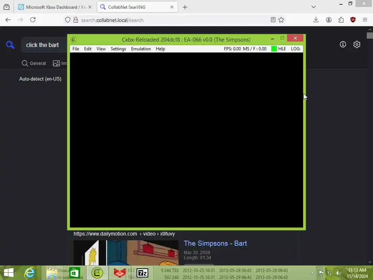Open the 7-Zip taskbar icon
This screenshot has width=373, height=280.
click(142, 273)
